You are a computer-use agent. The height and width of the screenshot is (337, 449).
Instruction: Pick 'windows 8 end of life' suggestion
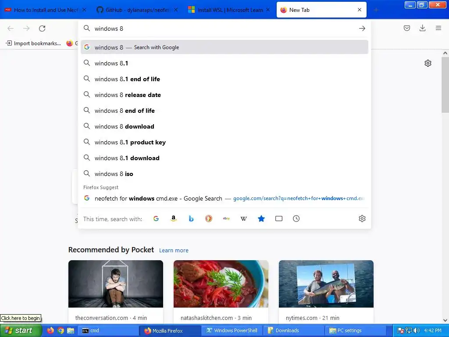(x=224, y=110)
